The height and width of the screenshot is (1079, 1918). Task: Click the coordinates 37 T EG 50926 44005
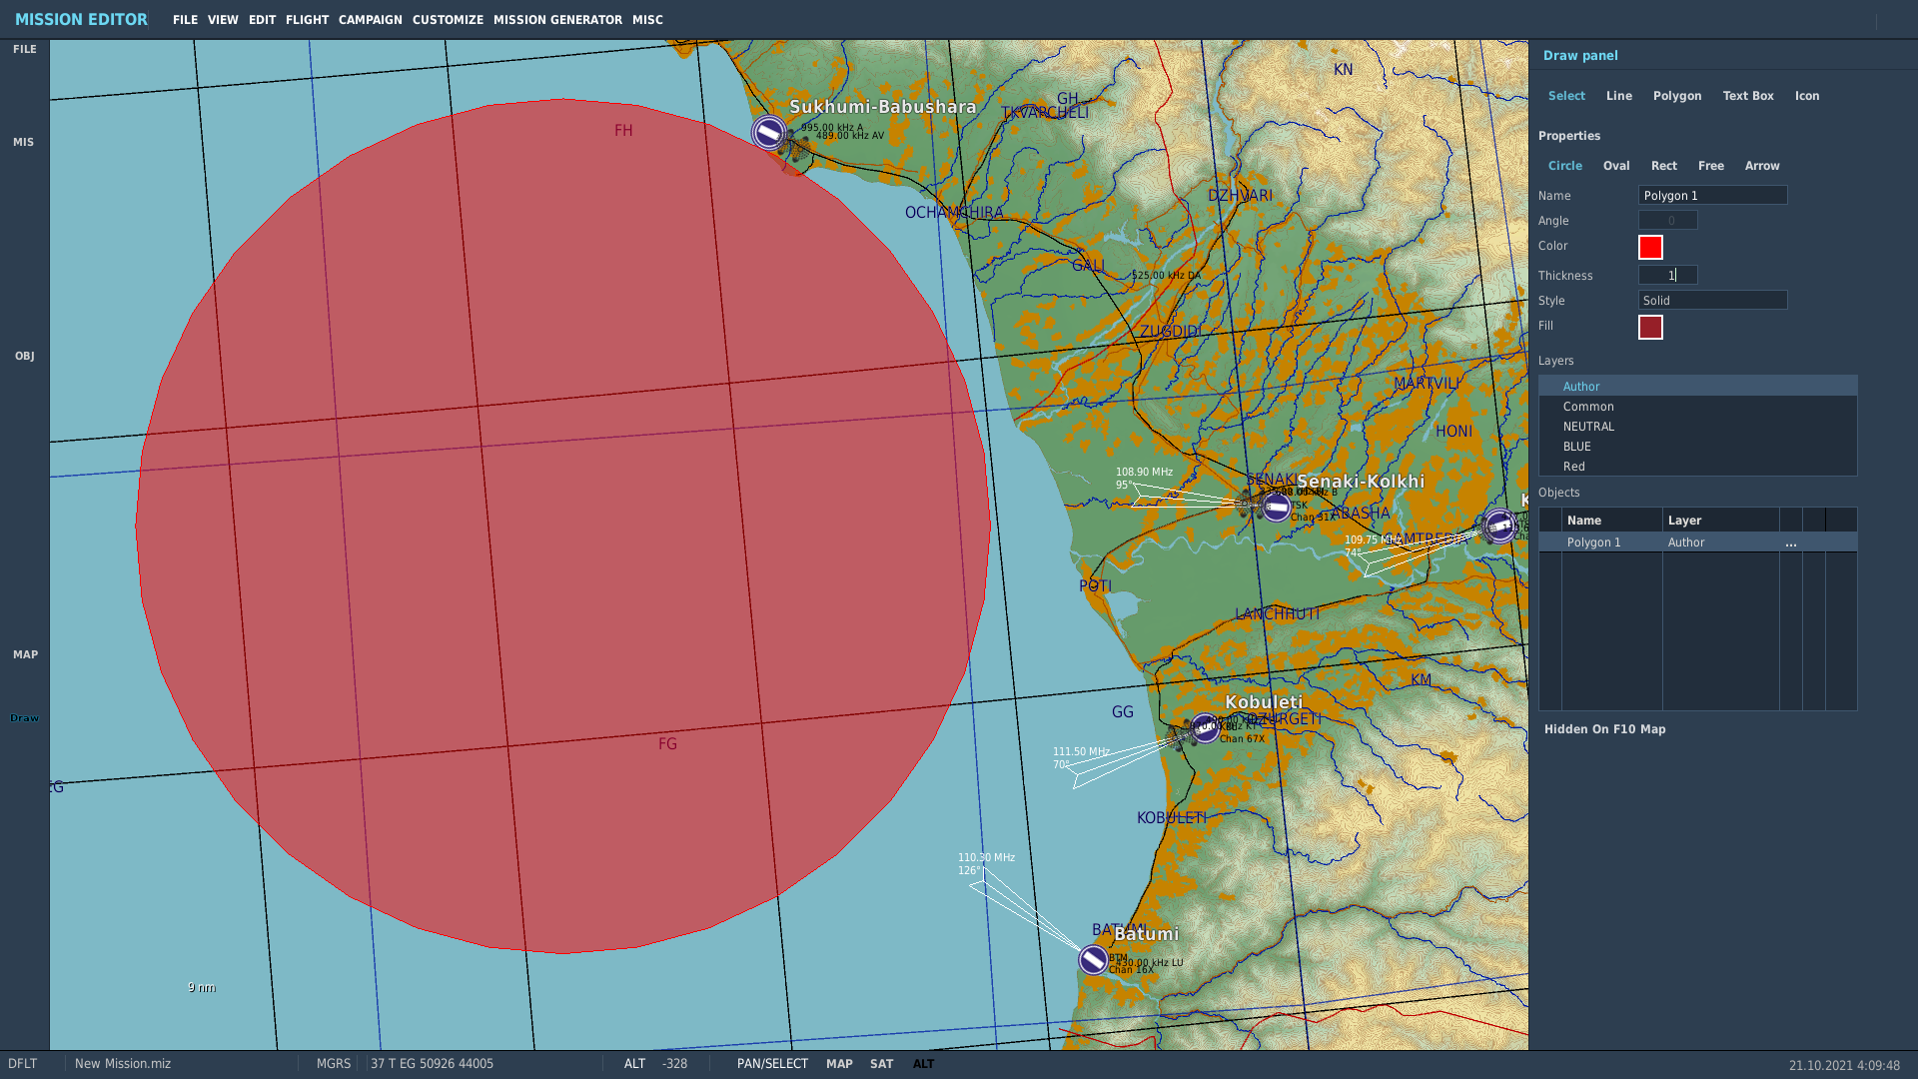[432, 1064]
